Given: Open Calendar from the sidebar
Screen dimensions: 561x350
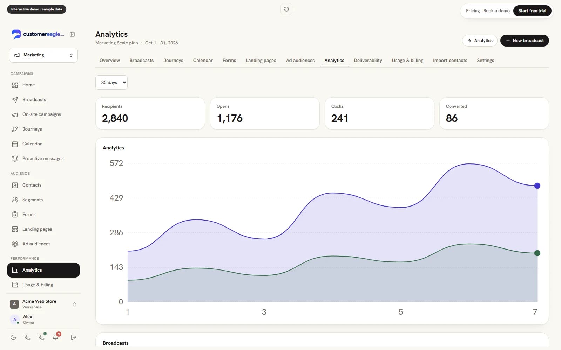Looking at the screenshot, I should (43, 144).
